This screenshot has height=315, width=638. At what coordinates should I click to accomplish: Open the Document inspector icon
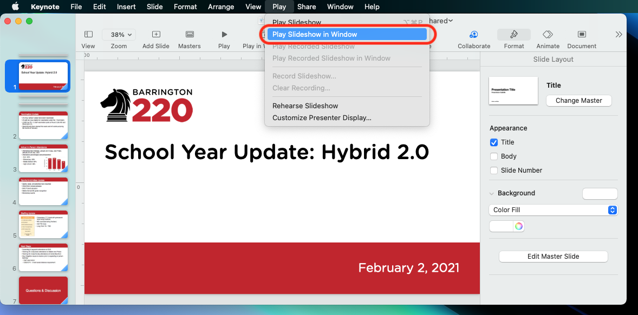tap(582, 35)
